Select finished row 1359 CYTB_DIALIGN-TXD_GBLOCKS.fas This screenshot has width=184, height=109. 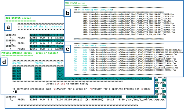128,50
